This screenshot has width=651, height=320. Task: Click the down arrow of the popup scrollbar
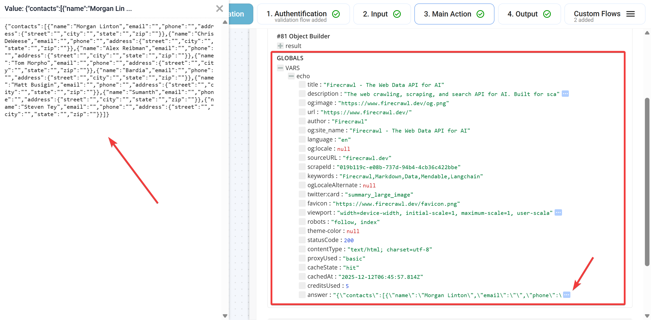point(225,316)
